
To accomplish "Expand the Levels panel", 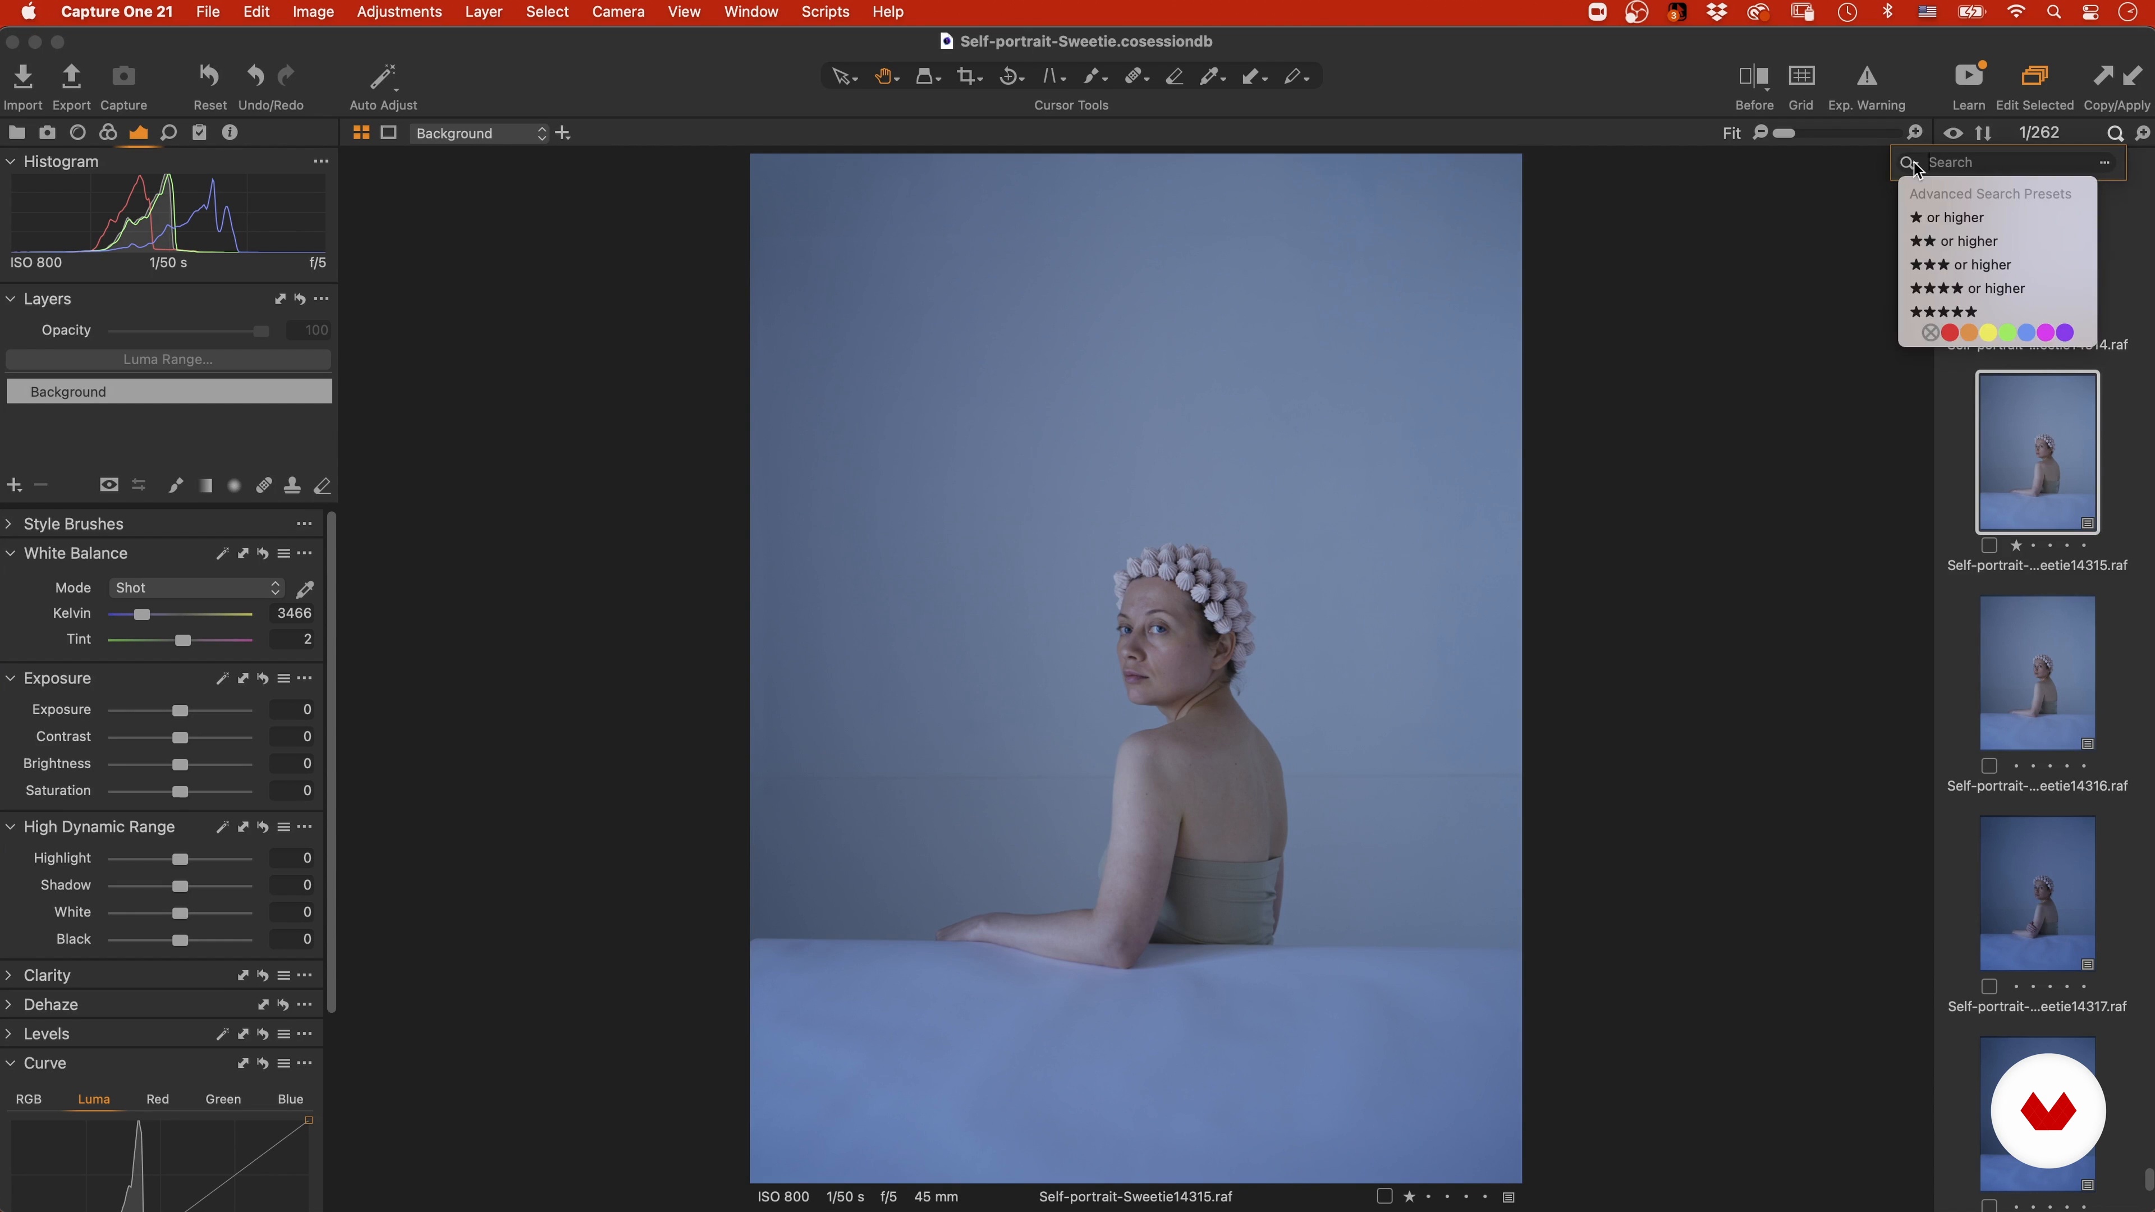I will point(9,1035).
